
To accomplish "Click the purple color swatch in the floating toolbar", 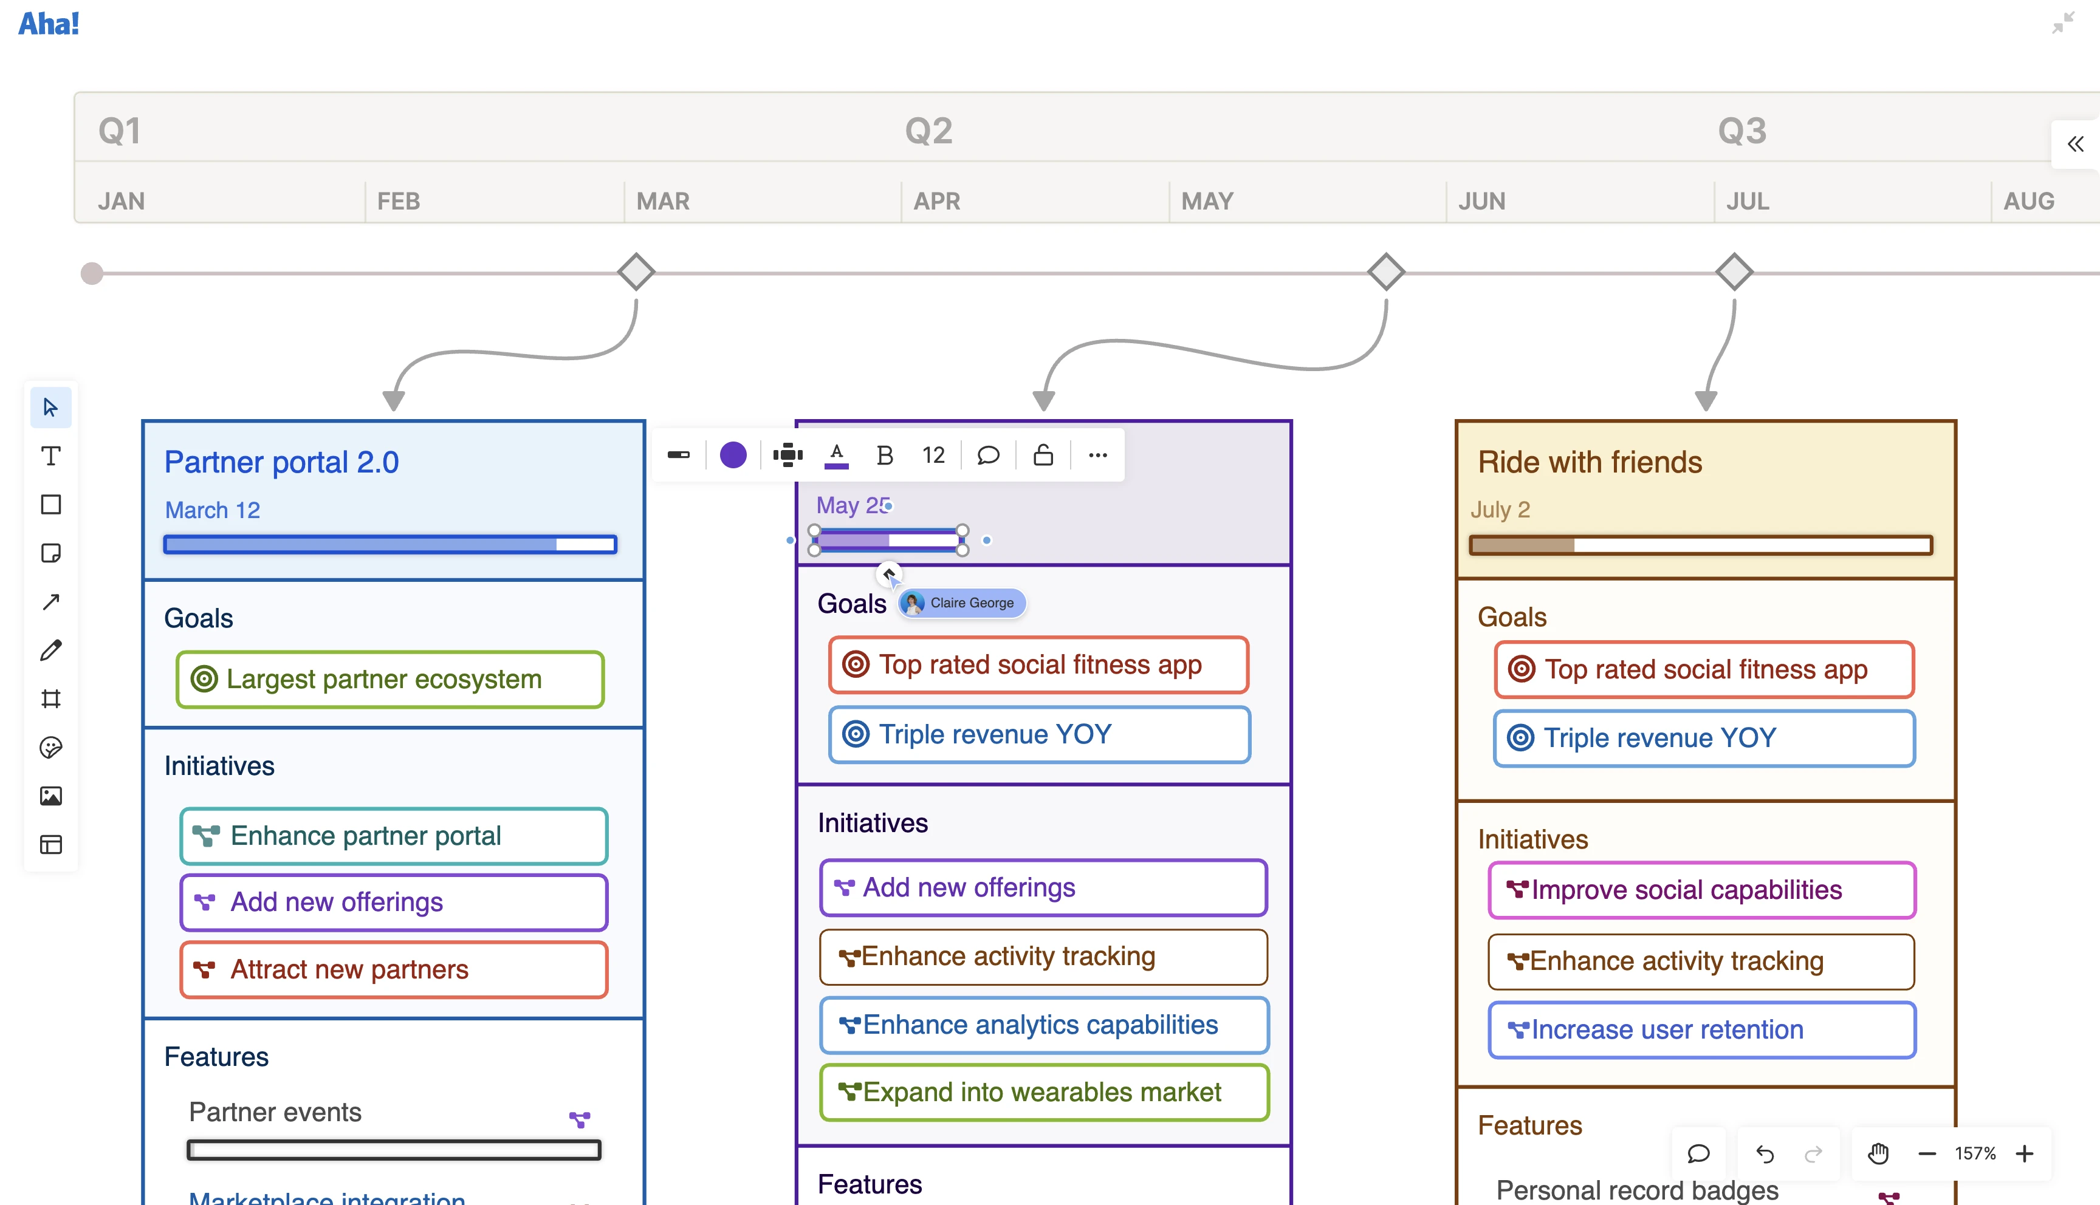I will click(733, 454).
